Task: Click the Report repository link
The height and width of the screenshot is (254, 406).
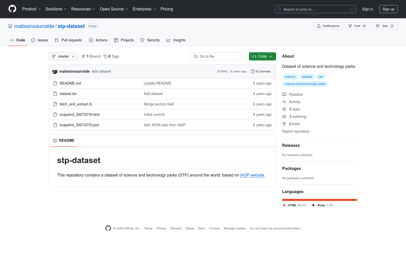Action: [296, 131]
